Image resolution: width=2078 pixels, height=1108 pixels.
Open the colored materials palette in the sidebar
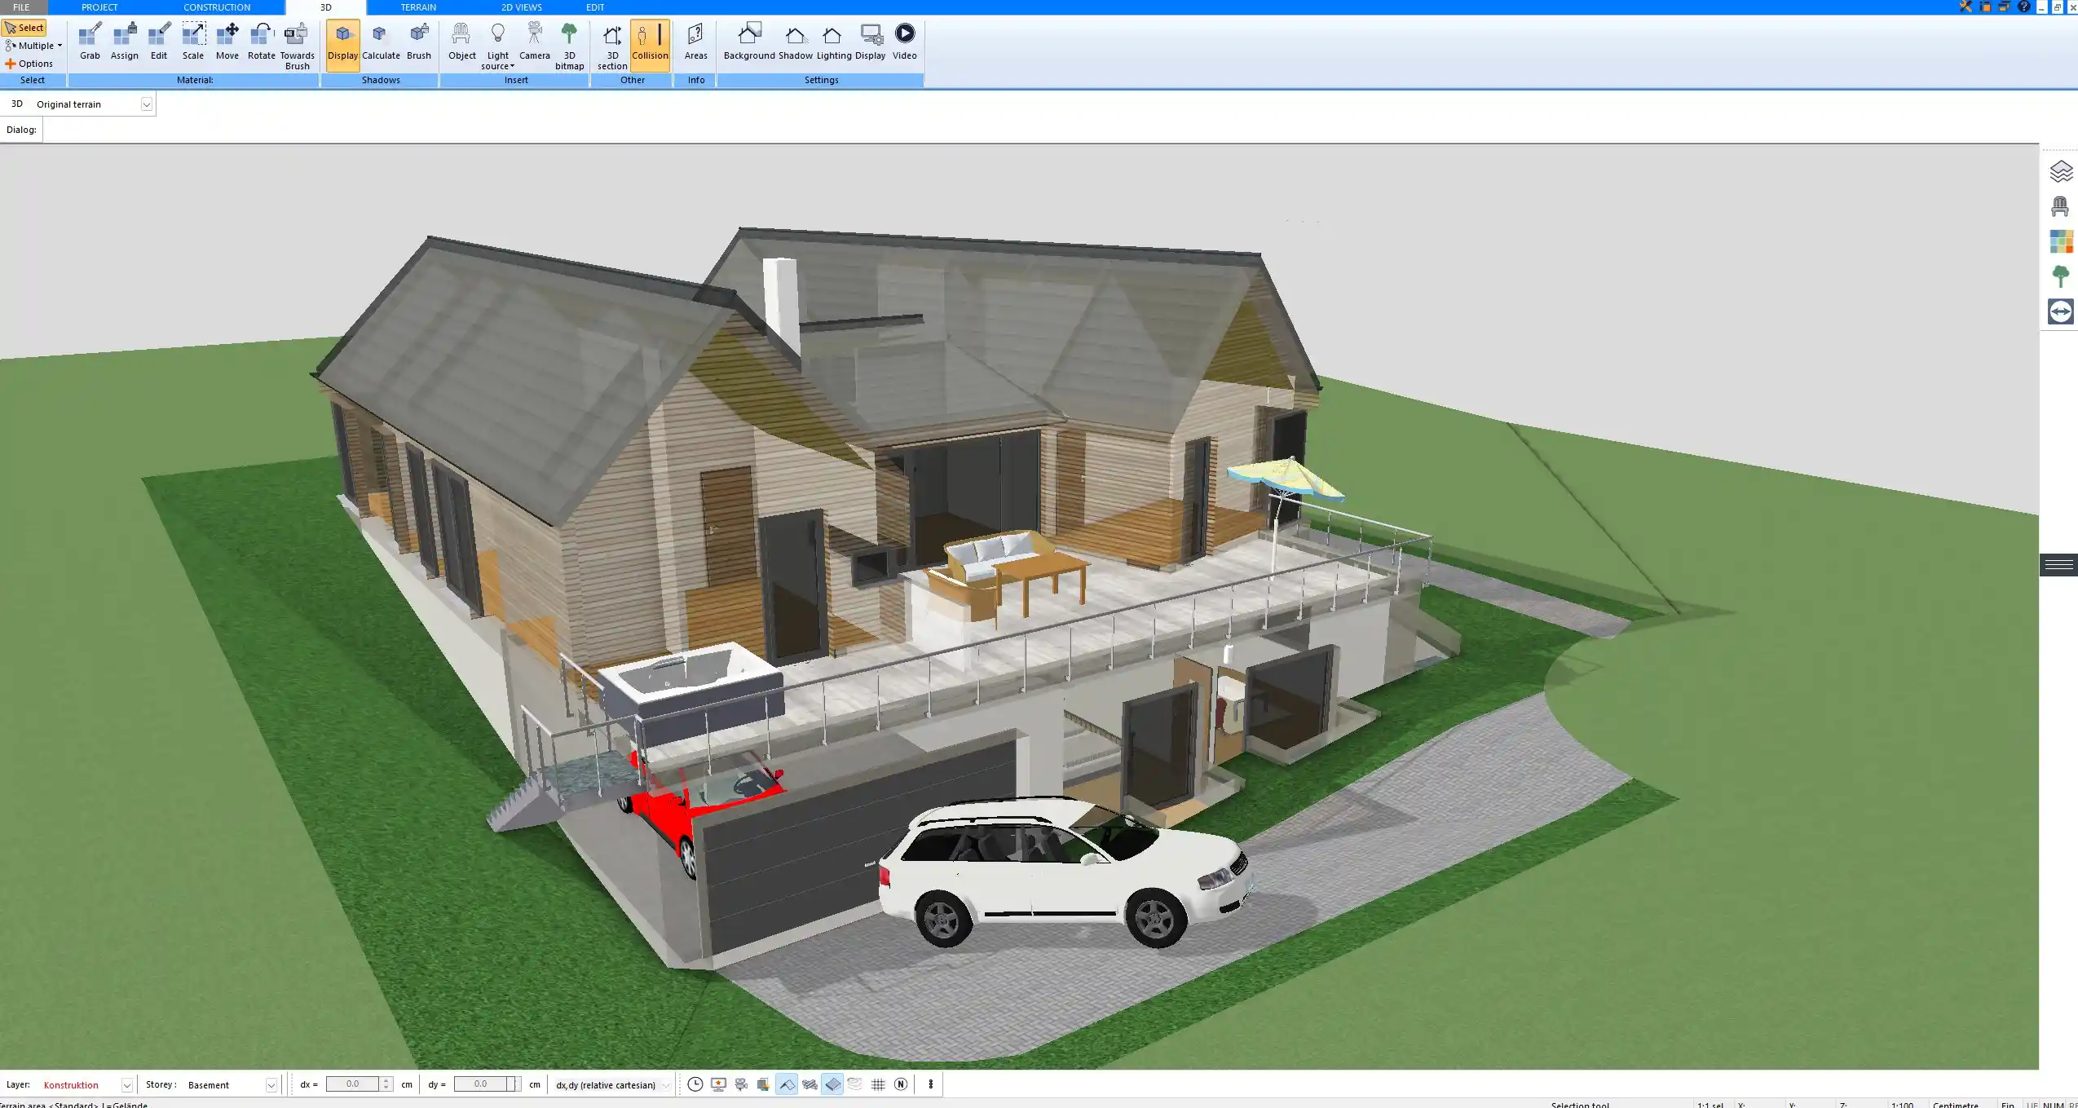pos(2061,241)
